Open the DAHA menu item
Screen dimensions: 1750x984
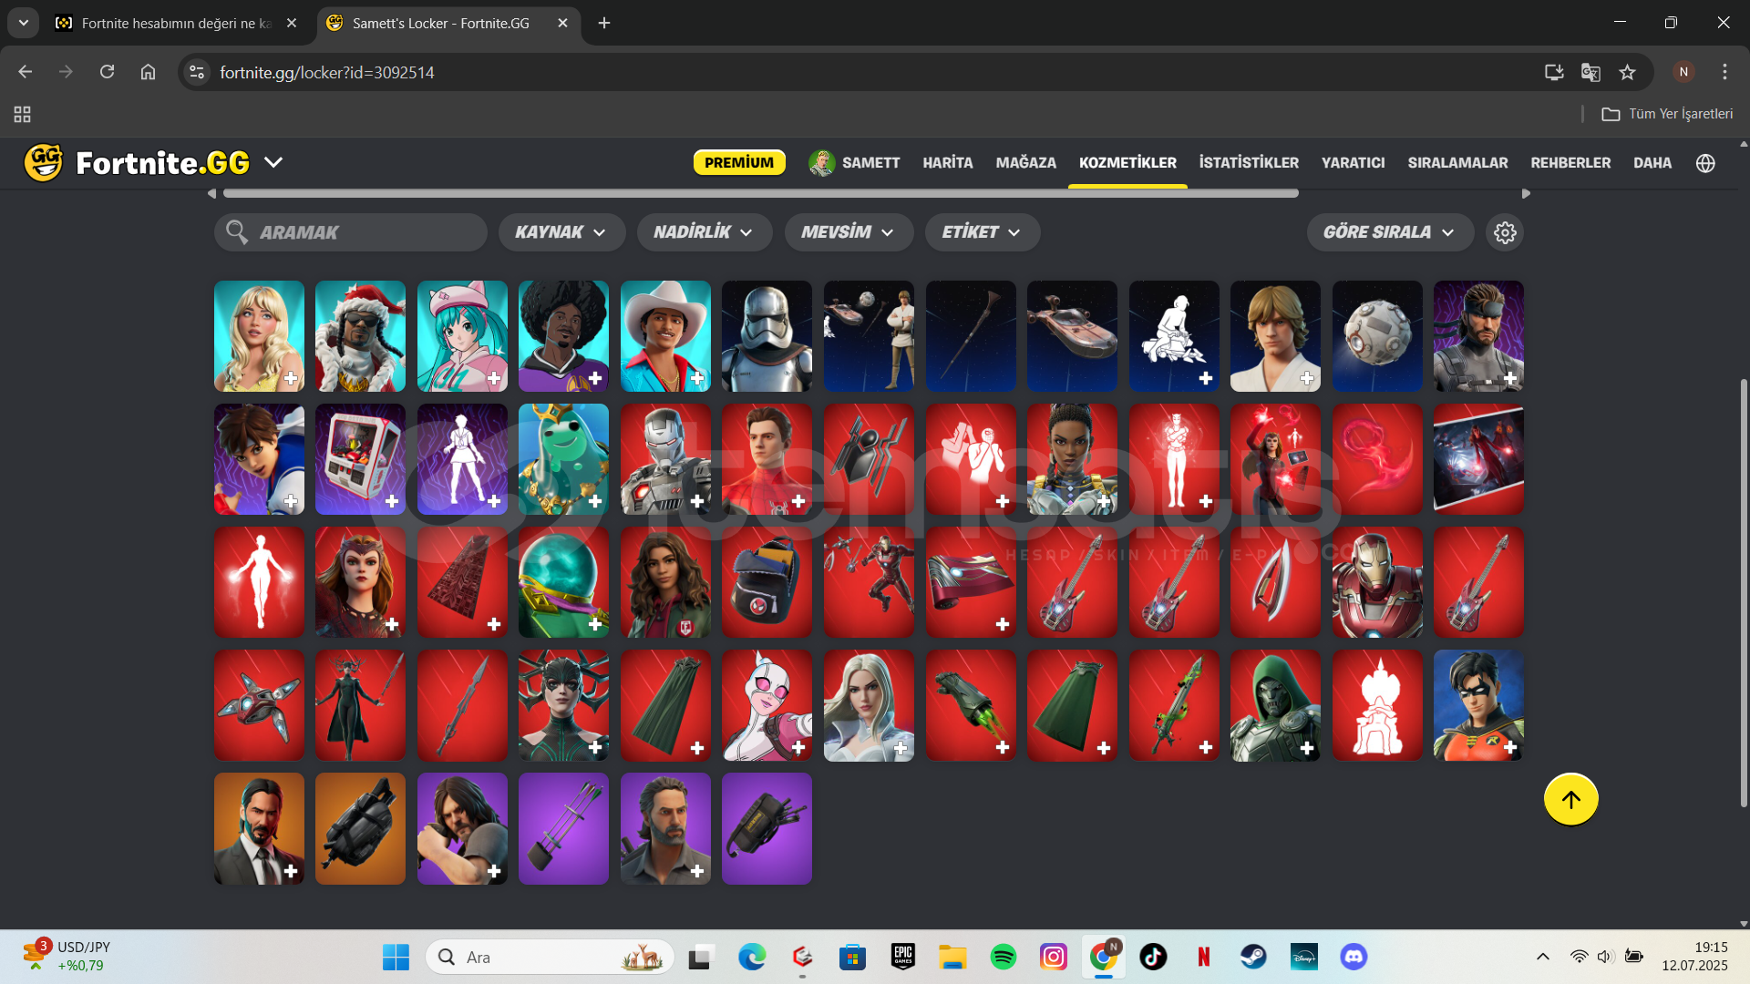click(x=1652, y=163)
